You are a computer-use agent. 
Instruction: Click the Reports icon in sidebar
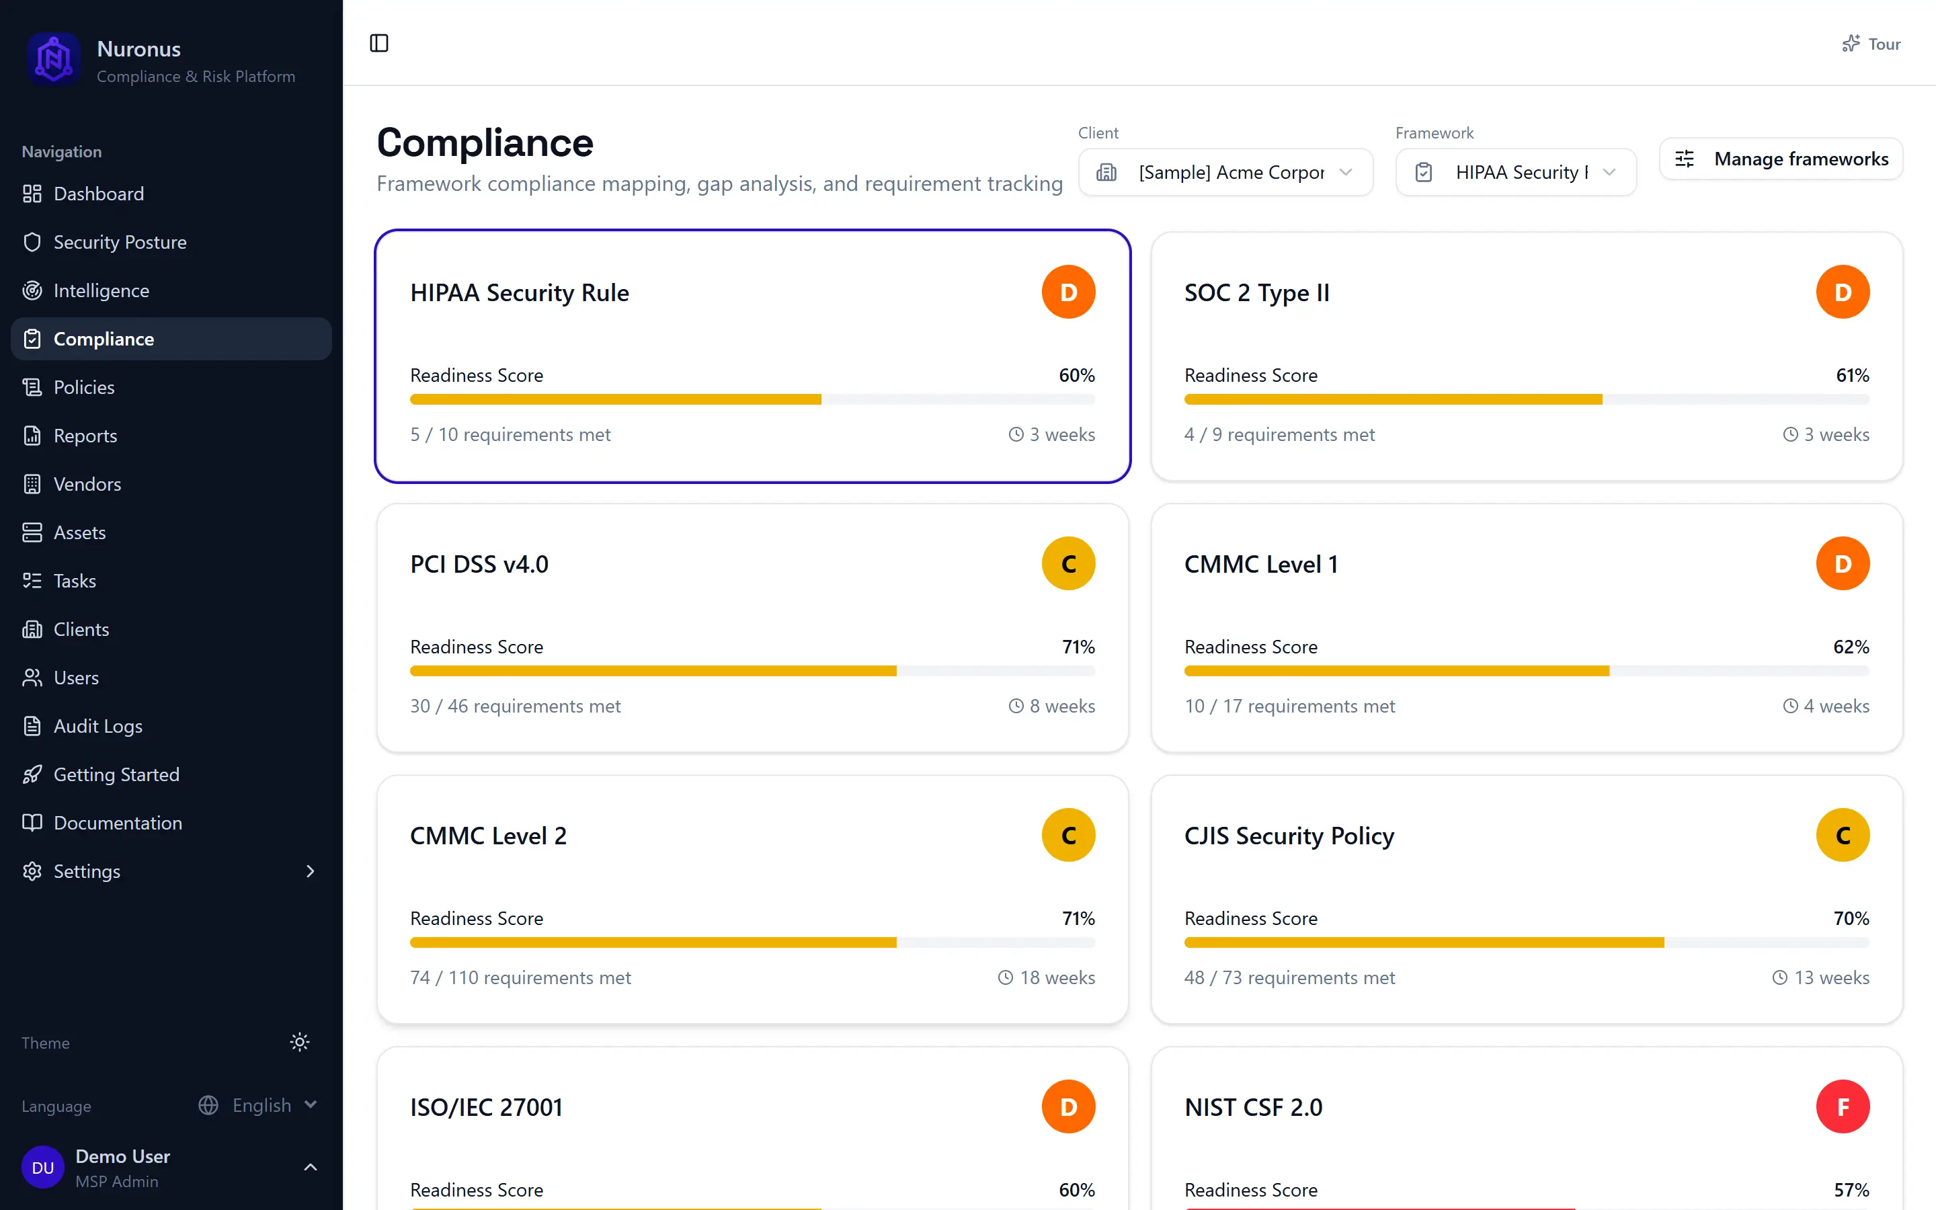32,436
